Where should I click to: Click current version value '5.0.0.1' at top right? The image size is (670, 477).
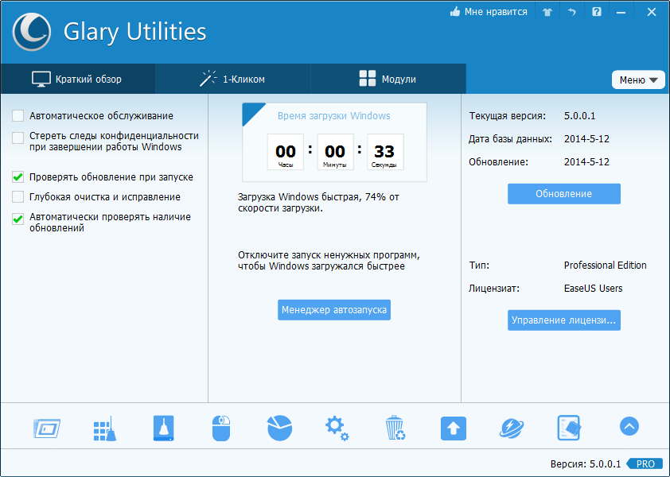coord(579,116)
